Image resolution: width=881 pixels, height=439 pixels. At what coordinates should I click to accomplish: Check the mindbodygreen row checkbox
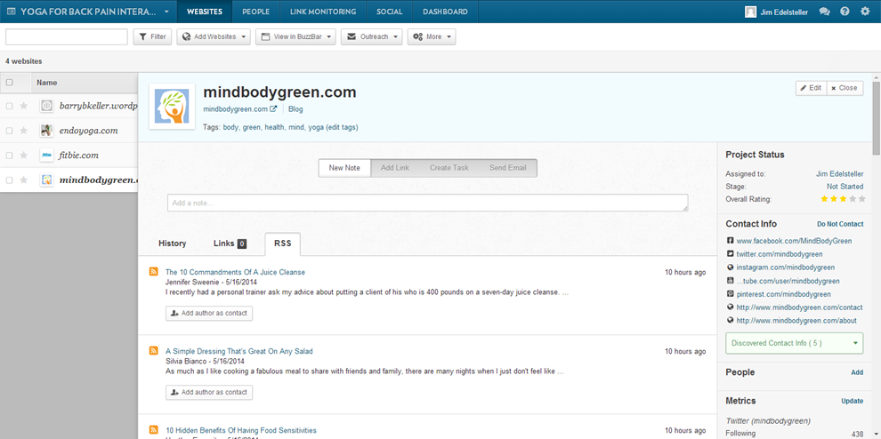click(9, 180)
